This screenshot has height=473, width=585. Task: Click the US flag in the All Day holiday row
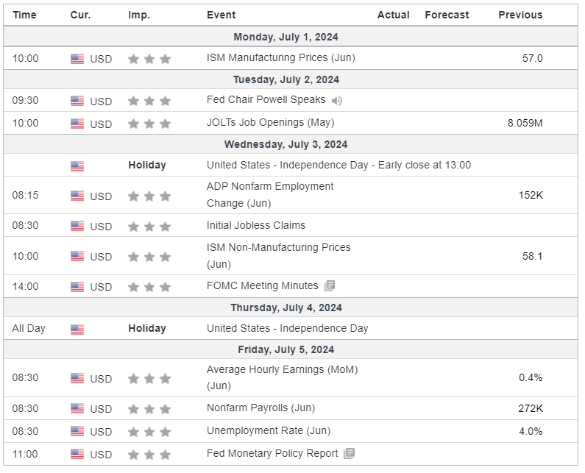(77, 330)
